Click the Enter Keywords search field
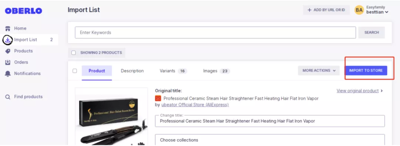The image size is (400, 146). [215, 33]
